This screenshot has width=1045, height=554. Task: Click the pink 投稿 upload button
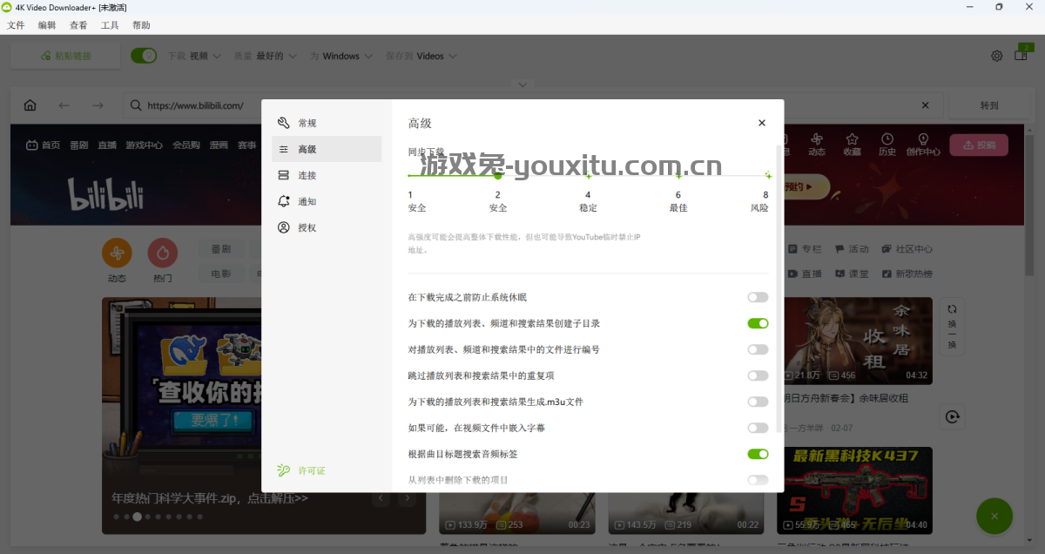[979, 145]
